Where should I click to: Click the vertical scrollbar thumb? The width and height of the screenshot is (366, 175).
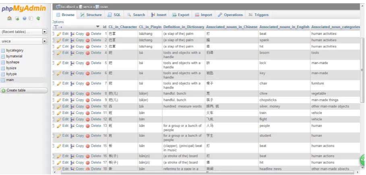362,70
